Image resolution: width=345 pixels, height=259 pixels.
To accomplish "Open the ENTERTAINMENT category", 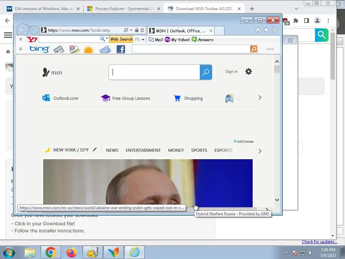I will [x=143, y=150].
